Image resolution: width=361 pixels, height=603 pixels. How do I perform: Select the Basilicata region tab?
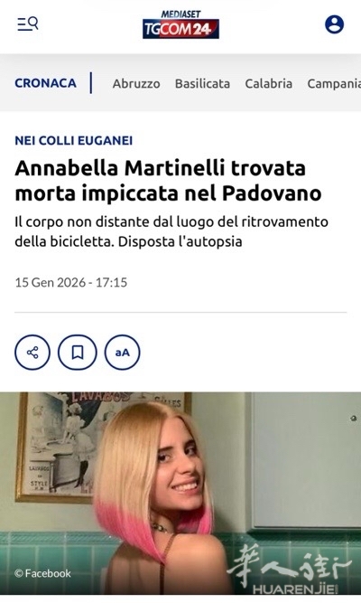tap(202, 83)
